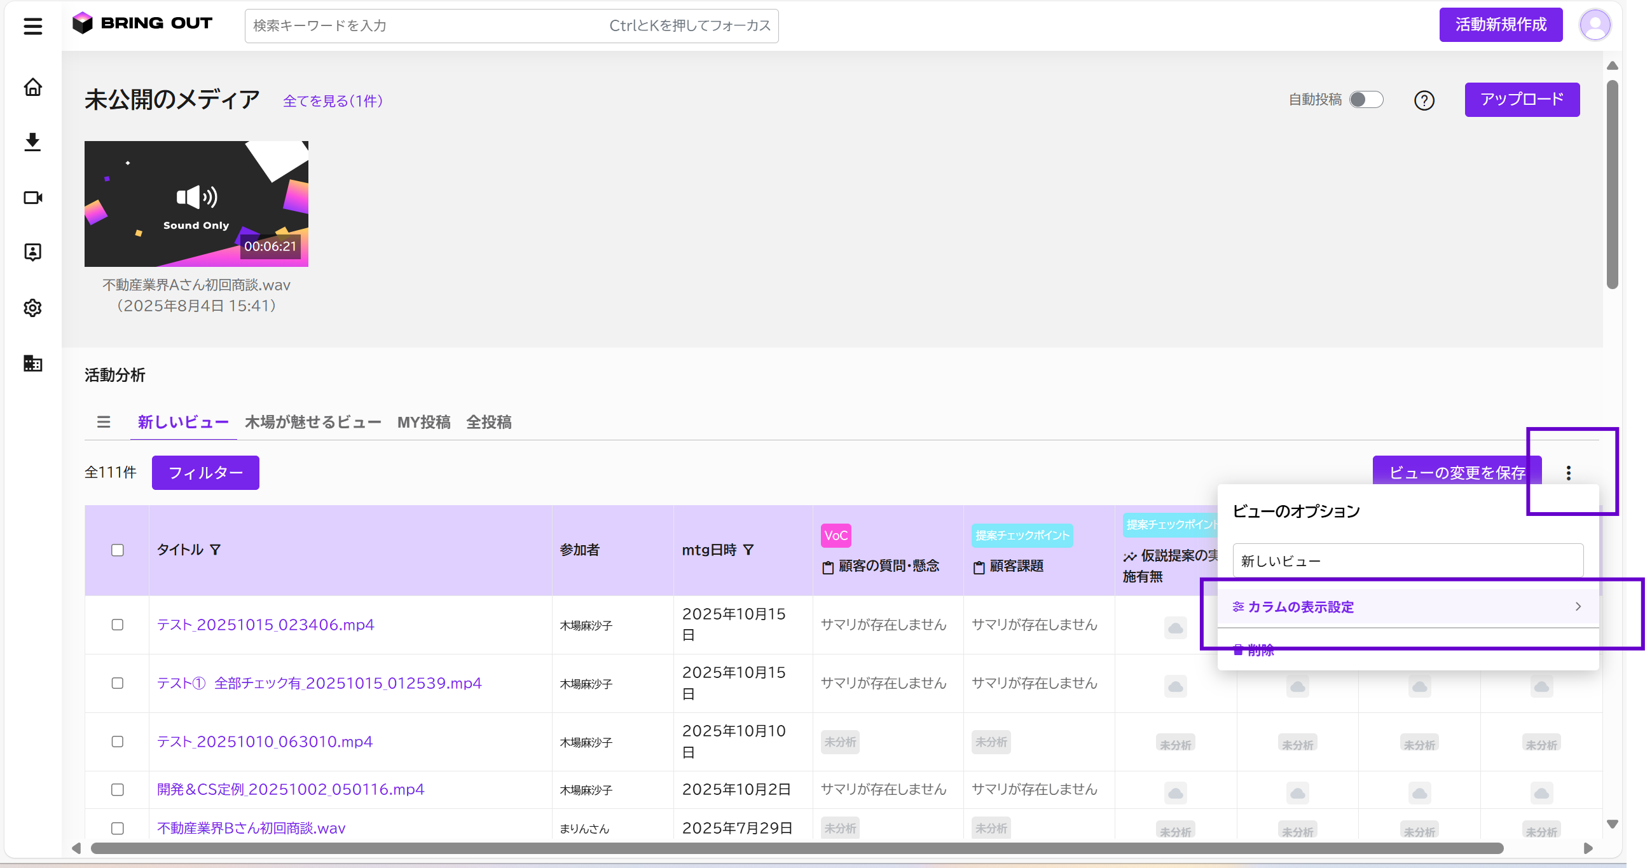Click the download icon in sidebar
Screen dimensions: 1645x868
click(32, 142)
